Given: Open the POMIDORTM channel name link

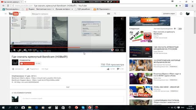Looking at the screenshot, I should [25, 60].
